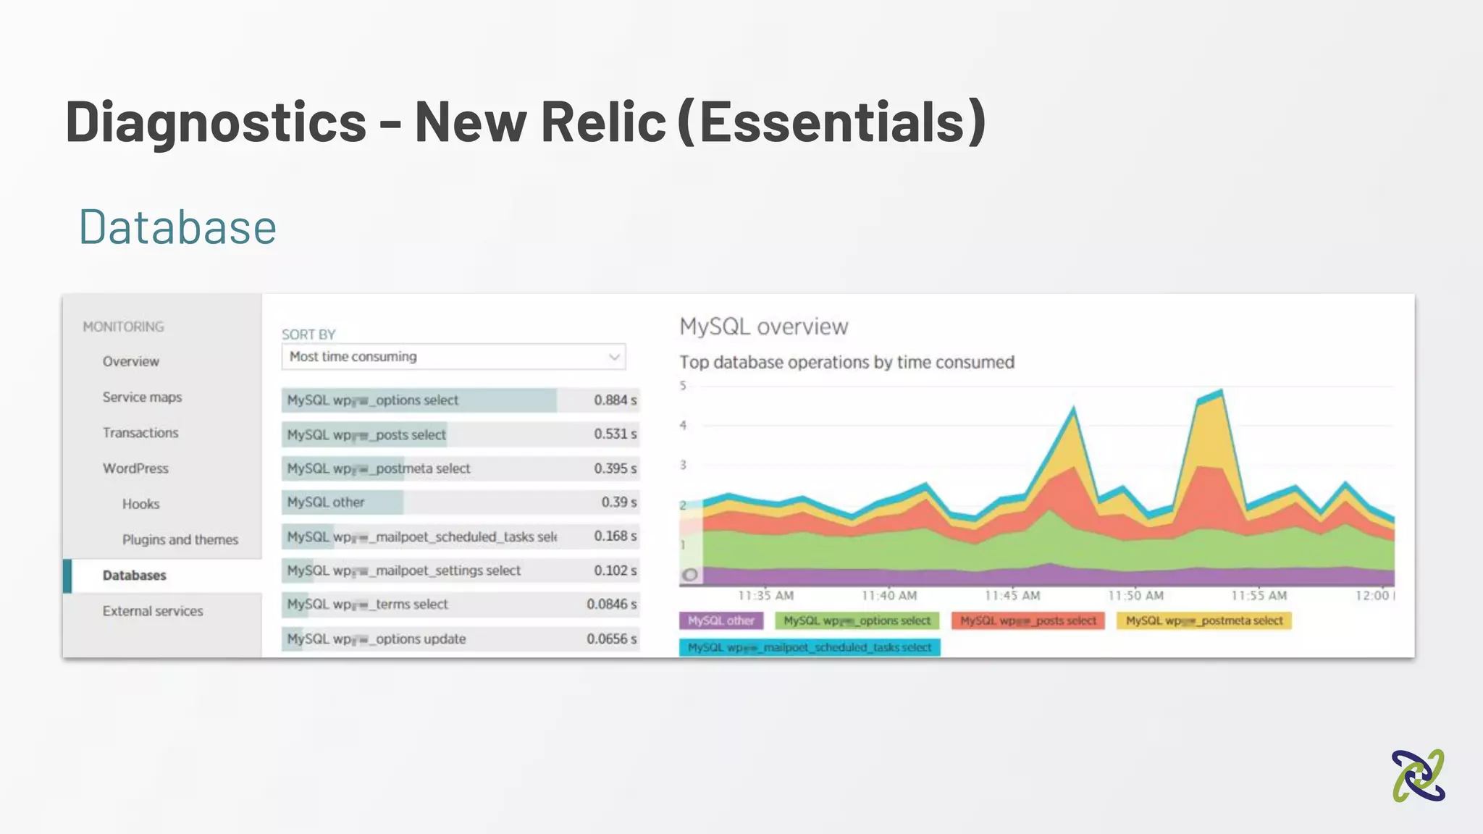
Task: Select the Databases sidebar item
Action: tap(162, 576)
